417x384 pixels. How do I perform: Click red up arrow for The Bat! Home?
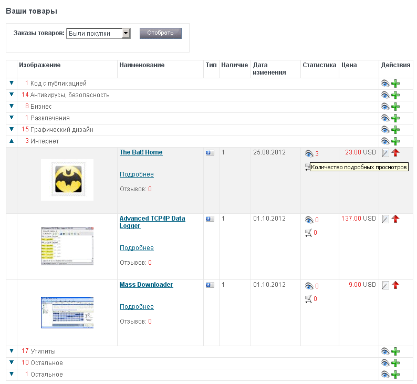click(x=395, y=153)
